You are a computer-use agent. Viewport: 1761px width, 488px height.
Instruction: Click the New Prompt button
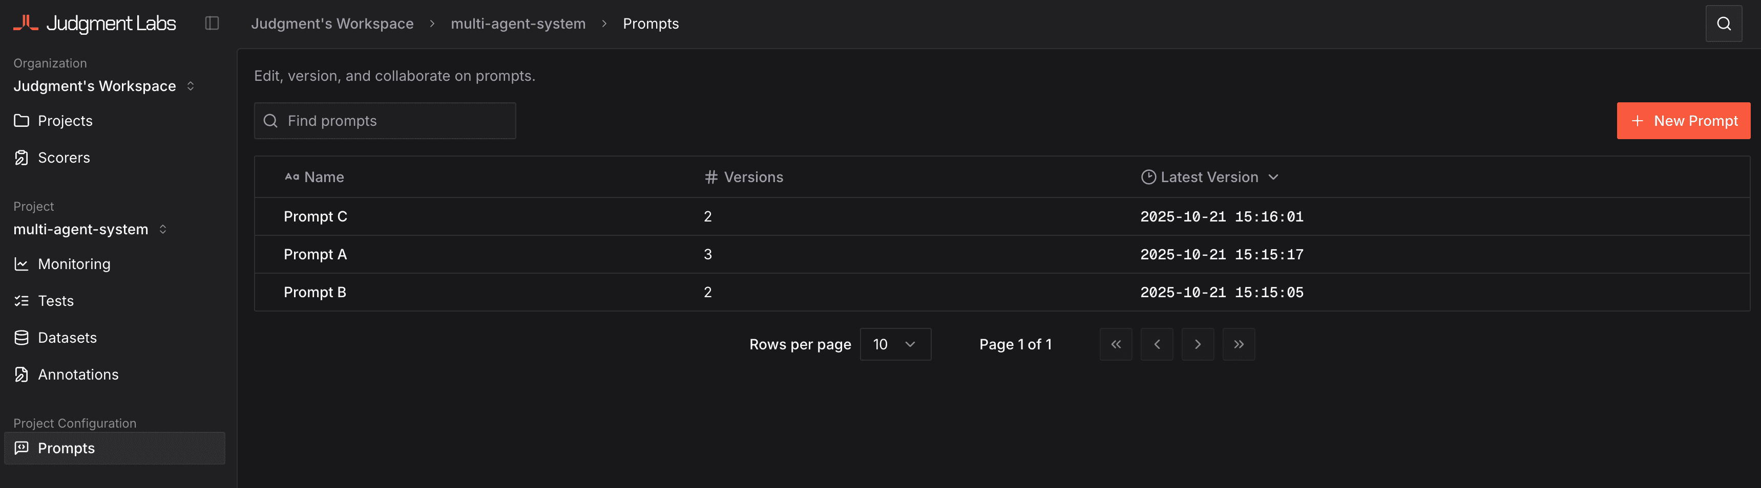1683,121
